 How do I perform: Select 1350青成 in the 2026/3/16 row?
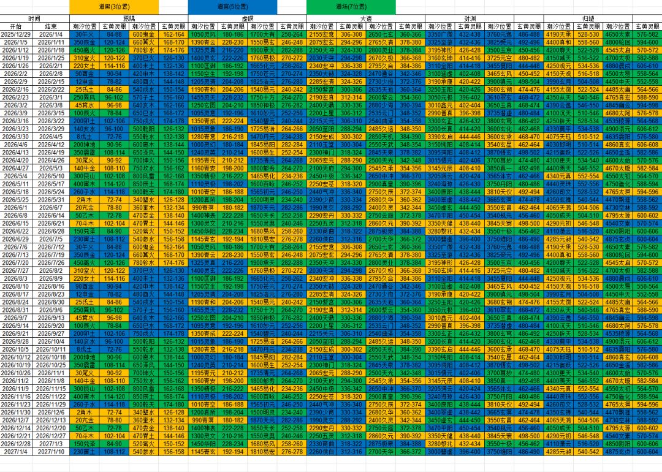click(x=203, y=121)
